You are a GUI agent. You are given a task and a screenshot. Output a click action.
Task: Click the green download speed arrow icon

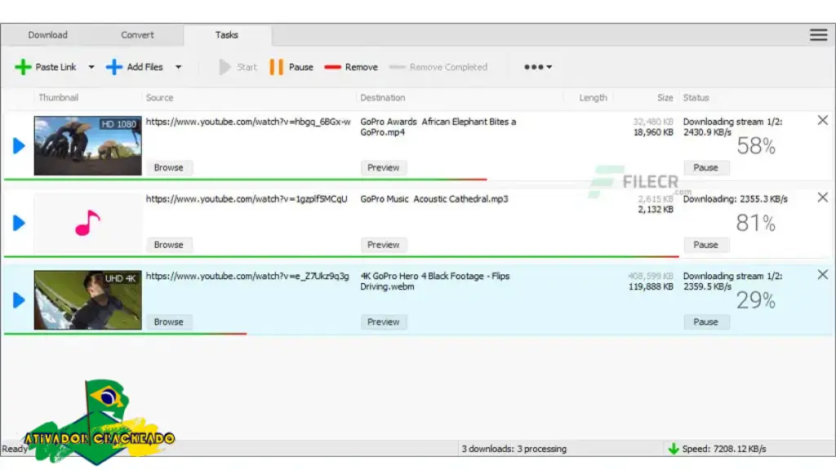coord(674,450)
